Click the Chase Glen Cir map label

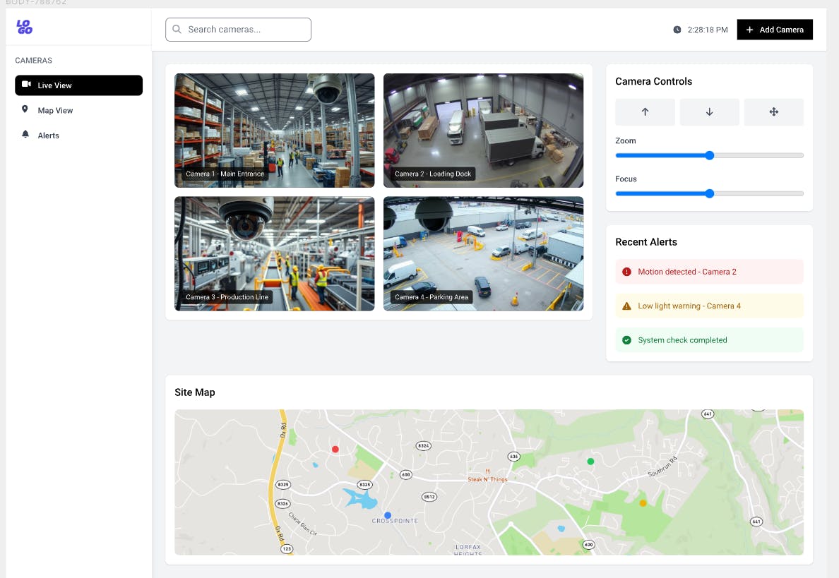click(x=303, y=524)
